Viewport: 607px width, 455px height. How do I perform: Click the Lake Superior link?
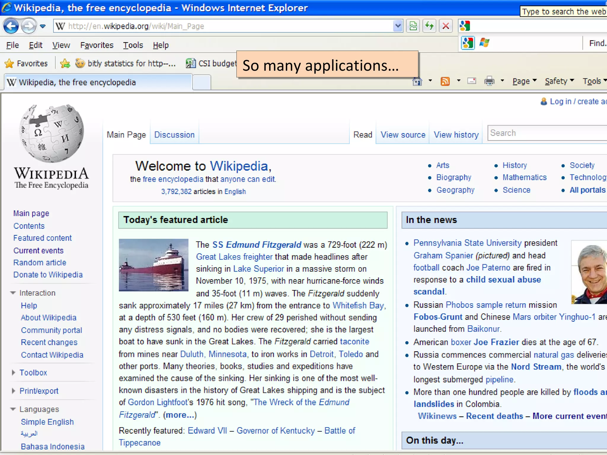[x=258, y=269]
